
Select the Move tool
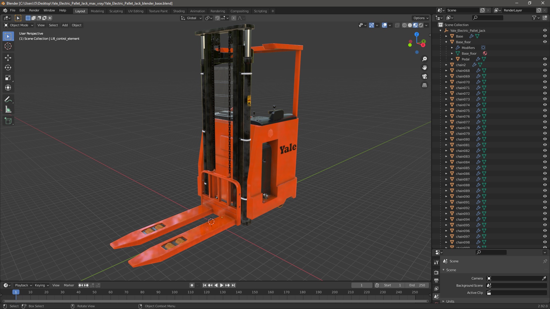click(x=8, y=58)
